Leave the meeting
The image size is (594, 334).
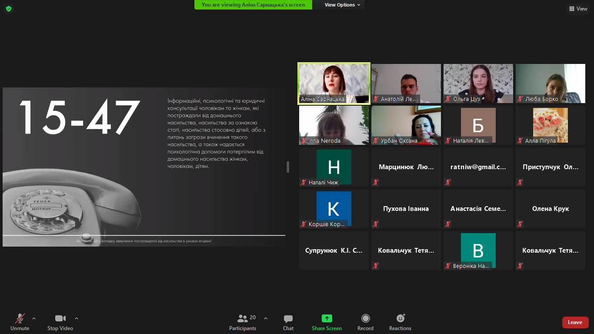click(575, 322)
